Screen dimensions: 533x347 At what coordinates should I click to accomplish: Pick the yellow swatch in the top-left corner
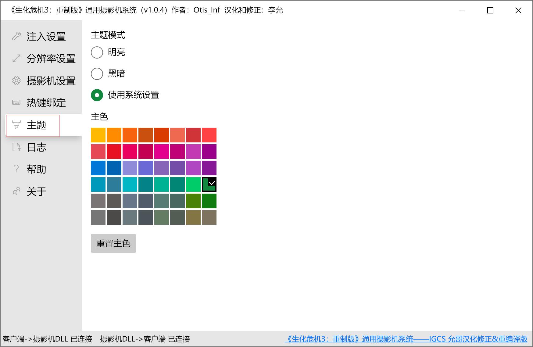98,135
